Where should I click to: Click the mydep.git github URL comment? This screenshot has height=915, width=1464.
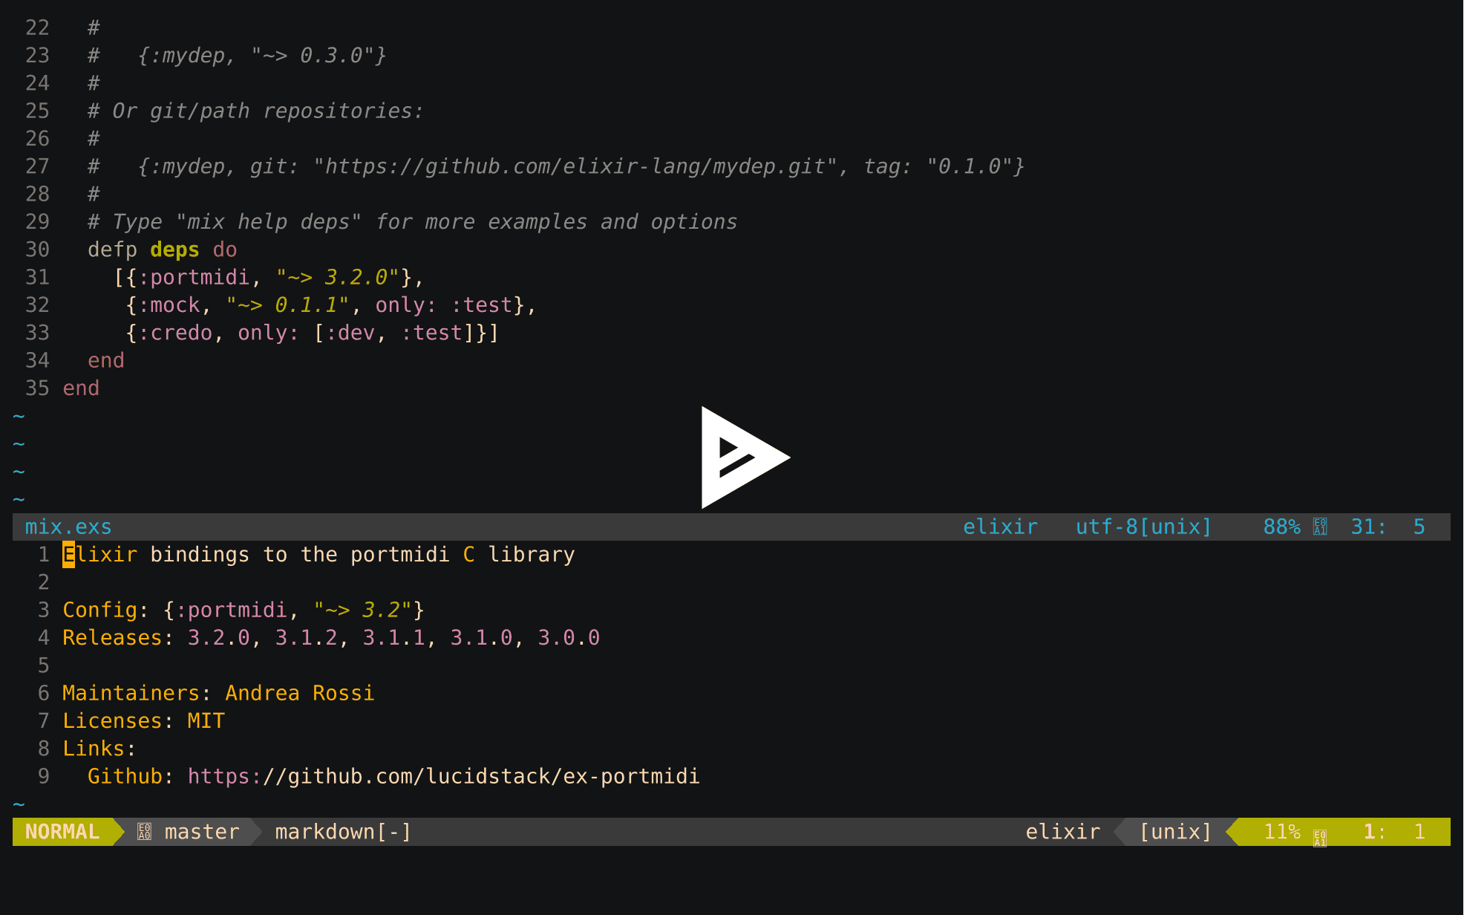click(556, 166)
